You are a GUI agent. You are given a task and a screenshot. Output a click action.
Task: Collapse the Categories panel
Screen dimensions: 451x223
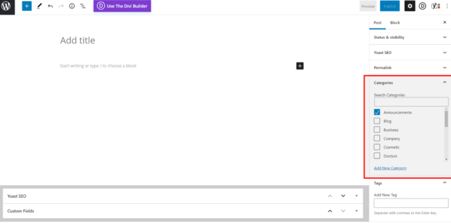444,82
